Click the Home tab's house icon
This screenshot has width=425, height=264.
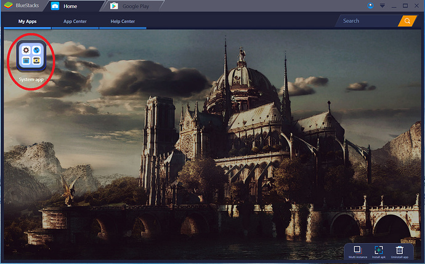click(55, 6)
